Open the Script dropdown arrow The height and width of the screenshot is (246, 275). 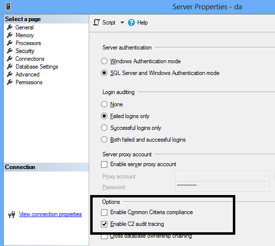[122, 23]
